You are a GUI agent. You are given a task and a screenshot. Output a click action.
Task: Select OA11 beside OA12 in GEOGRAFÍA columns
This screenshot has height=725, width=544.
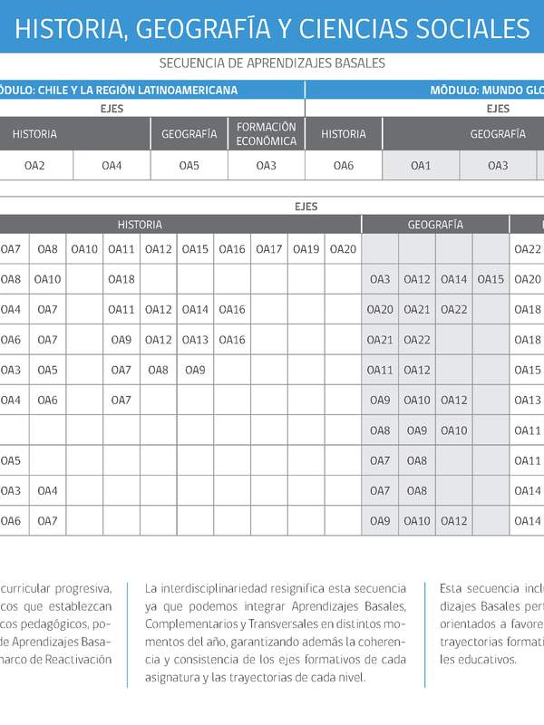(x=380, y=370)
